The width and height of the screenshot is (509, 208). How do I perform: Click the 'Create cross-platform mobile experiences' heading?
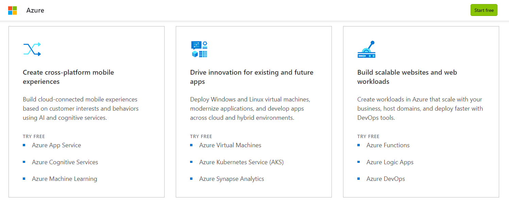coord(68,77)
